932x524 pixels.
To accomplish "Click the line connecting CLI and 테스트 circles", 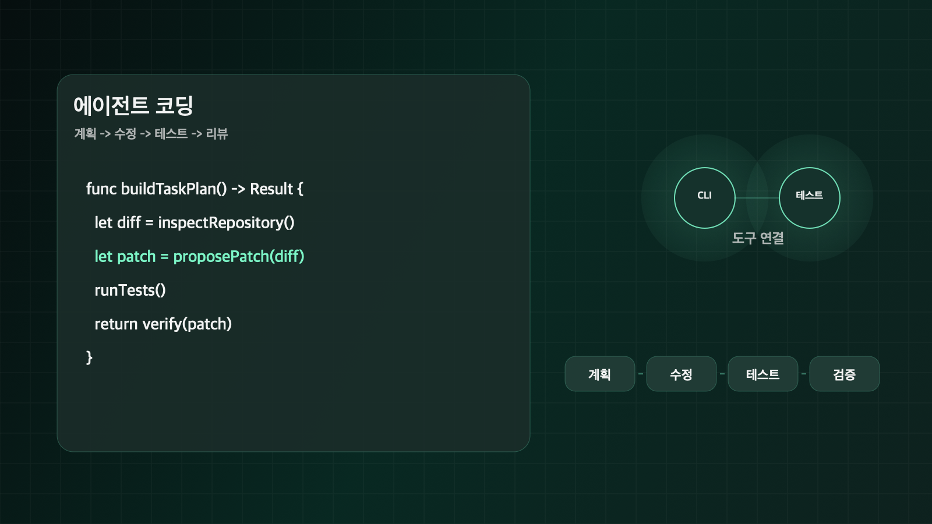I will (x=757, y=198).
